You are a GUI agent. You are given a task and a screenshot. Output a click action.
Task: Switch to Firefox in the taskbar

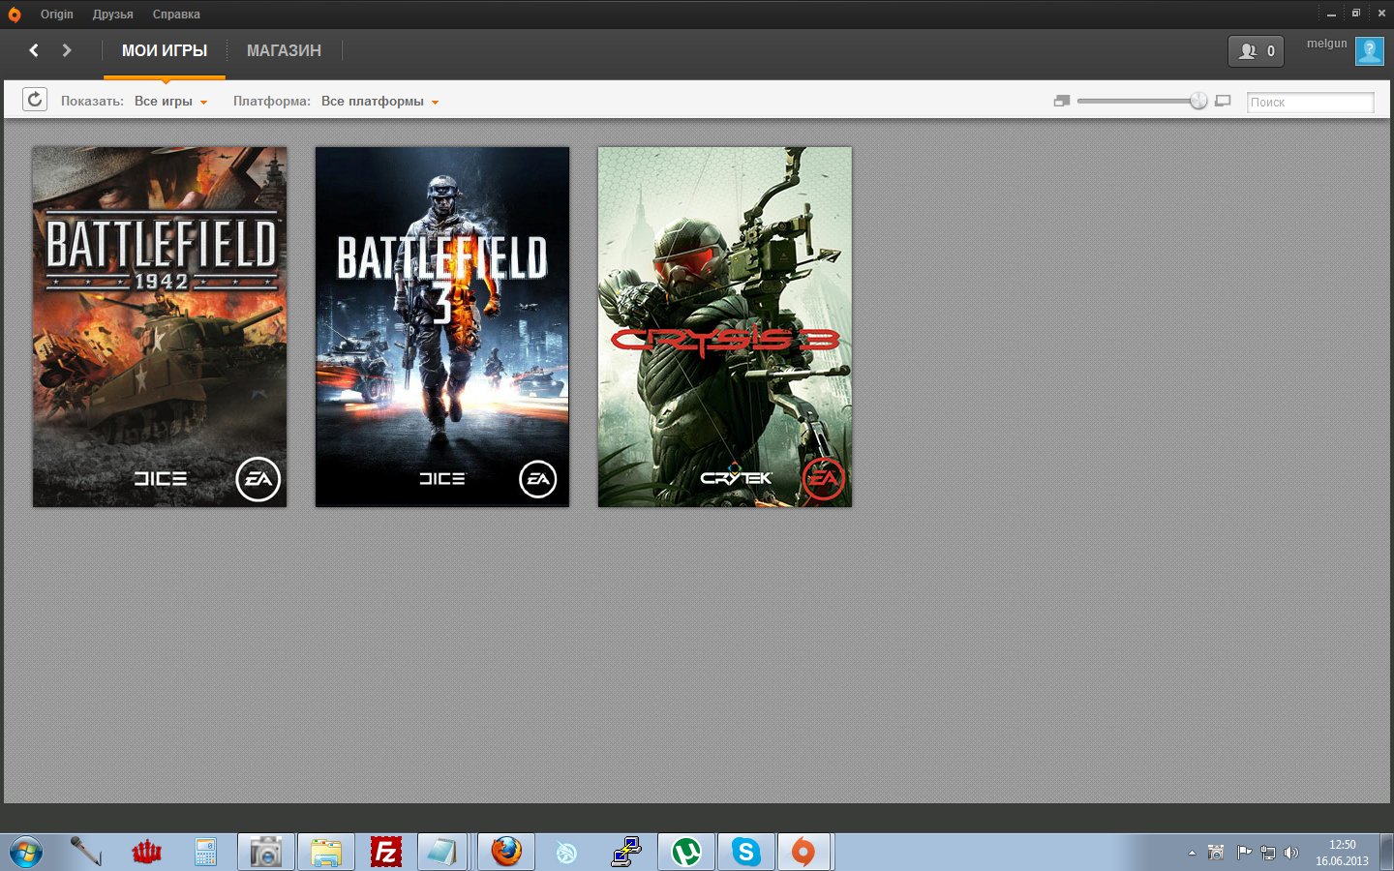click(x=506, y=853)
